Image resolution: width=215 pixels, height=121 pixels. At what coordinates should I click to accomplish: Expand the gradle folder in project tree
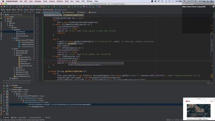[5, 17]
